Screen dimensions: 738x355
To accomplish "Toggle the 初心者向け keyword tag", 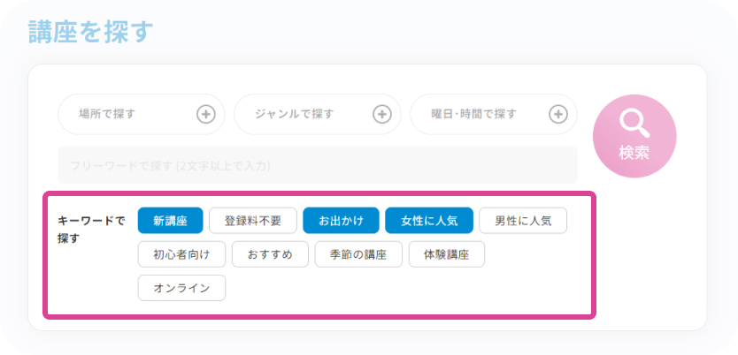I will [x=181, y=254].
